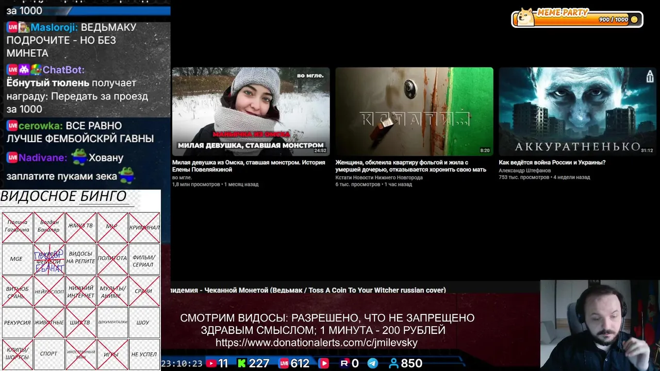Open the Александр Штефанов channel link
Screen dimensions: 660x371
[x=525, y=170]
